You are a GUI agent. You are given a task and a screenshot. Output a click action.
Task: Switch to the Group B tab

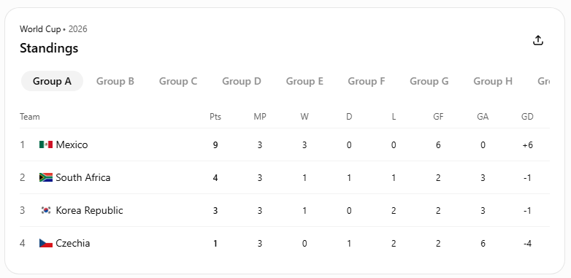point(115,81)
